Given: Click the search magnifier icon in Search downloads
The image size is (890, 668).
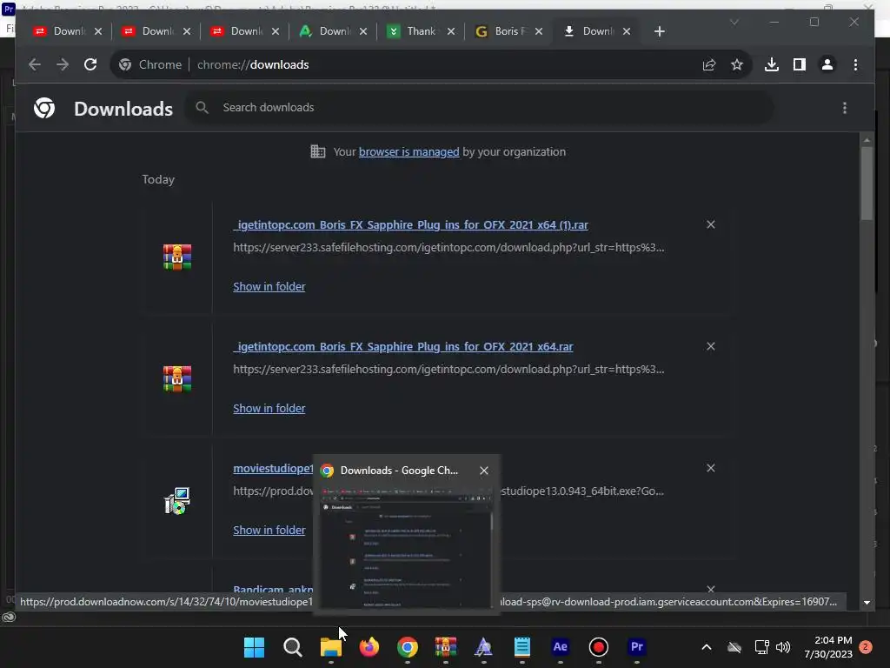Looking at the screenshot, I should tap(202, 107).
